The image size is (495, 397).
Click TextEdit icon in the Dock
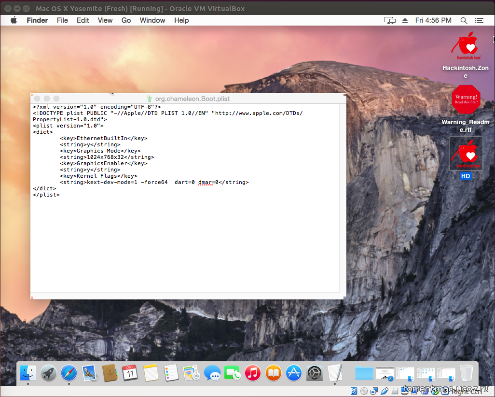pos(335,373)
